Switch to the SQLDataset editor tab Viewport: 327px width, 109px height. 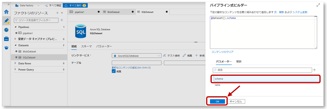[152, 12]
